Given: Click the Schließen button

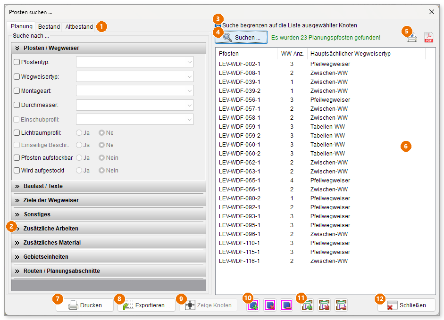Looking at the screenshot, I should (x=406, y=305).
